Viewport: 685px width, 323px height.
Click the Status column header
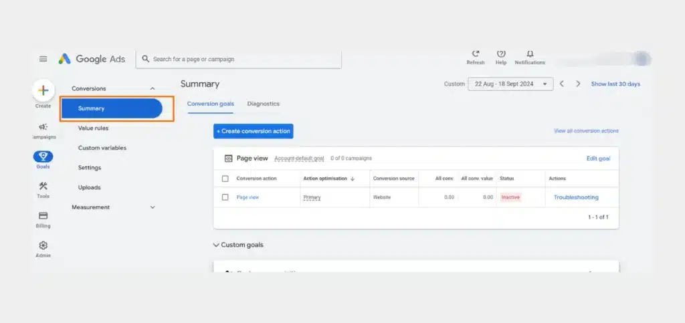pyautogui.click(x=507, y=179)
